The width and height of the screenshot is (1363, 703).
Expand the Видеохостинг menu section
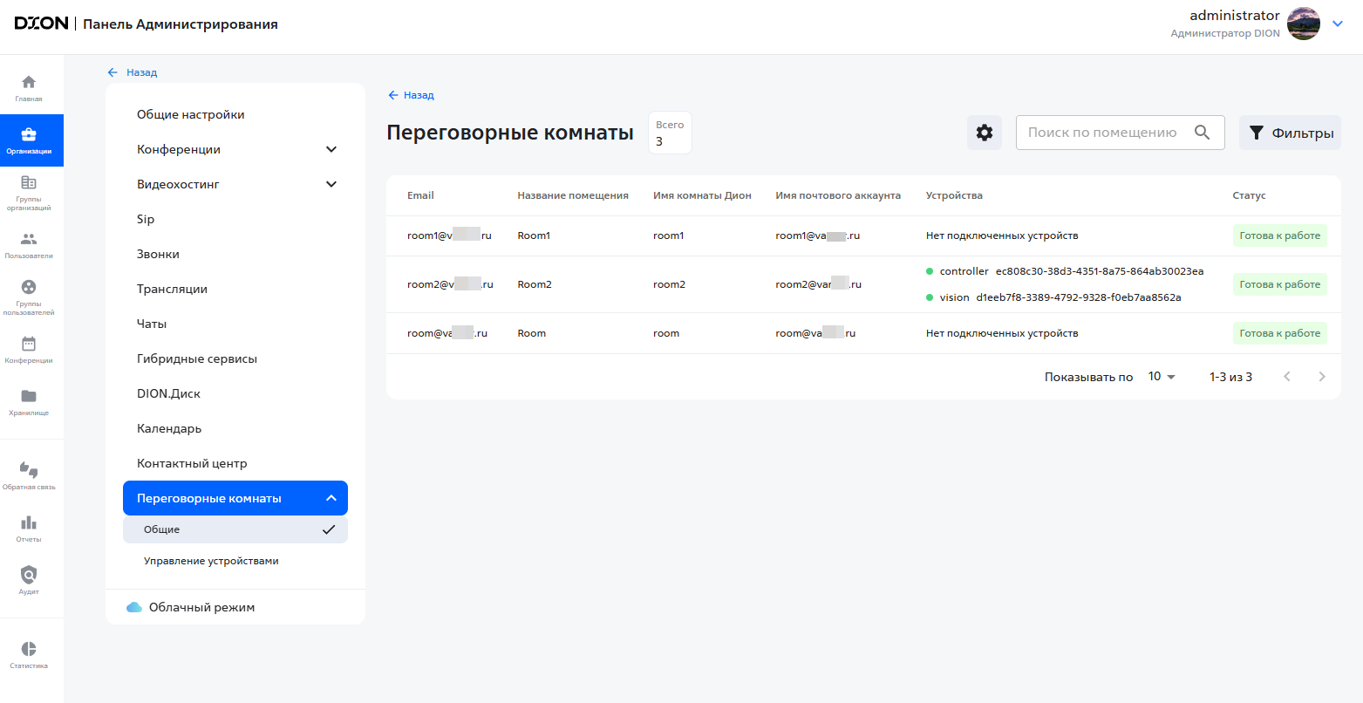[331, 184]
